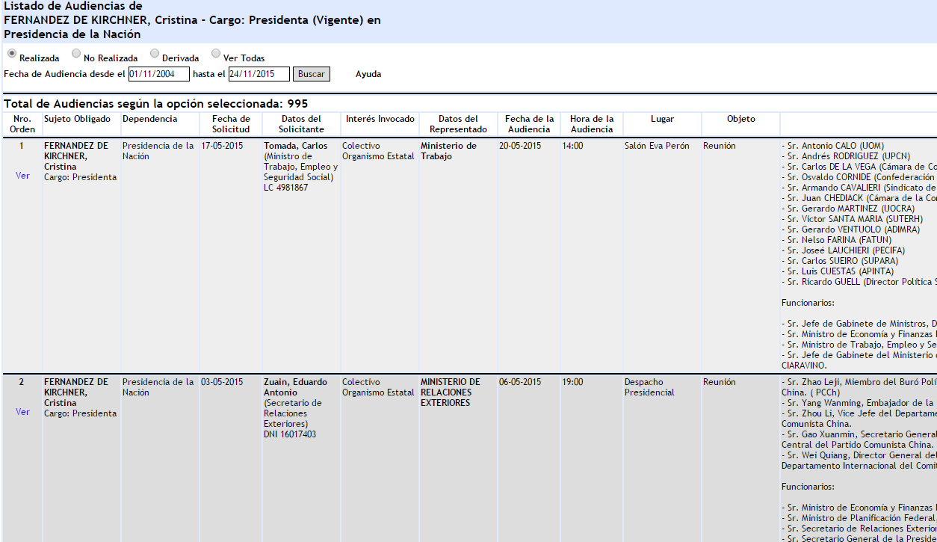Viewport: 937px width, 542px height.
Task: Click the Datos del Solicitante column header
Action: pyautogui.click(x=301, y=124)
